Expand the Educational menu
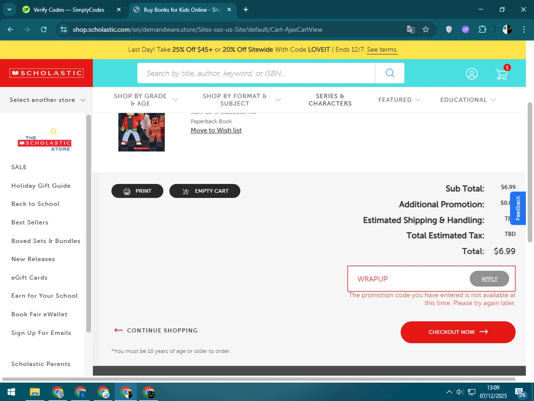 [x=468, y=100]
